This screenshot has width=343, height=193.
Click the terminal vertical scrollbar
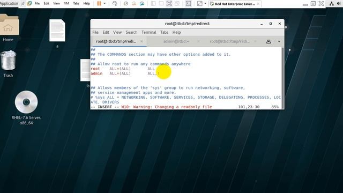282,78
